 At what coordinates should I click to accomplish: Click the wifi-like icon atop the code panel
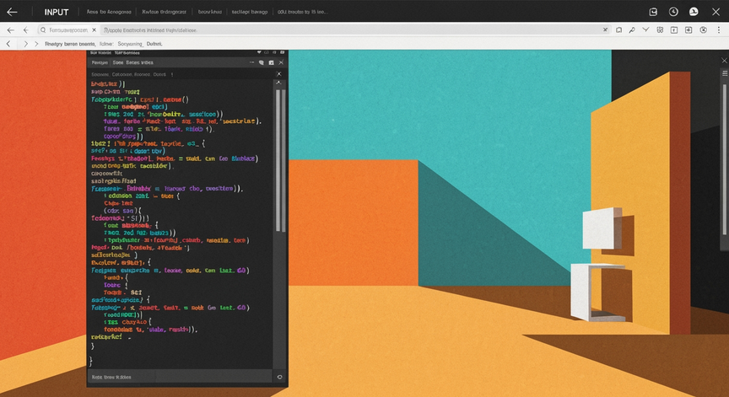coord(259,52)
